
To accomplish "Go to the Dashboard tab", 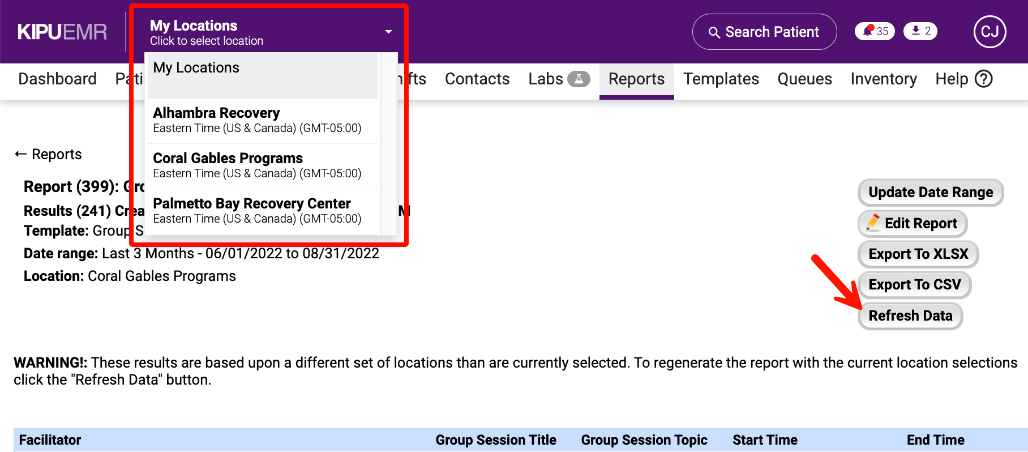I will click(57, 79).
